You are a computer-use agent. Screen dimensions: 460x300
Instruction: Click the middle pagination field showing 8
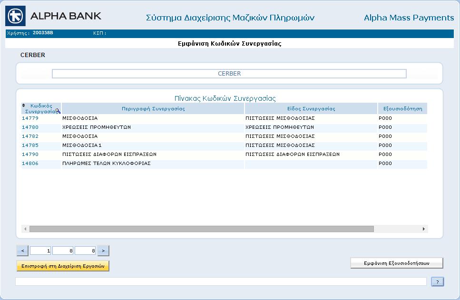(x=63, y=251)
